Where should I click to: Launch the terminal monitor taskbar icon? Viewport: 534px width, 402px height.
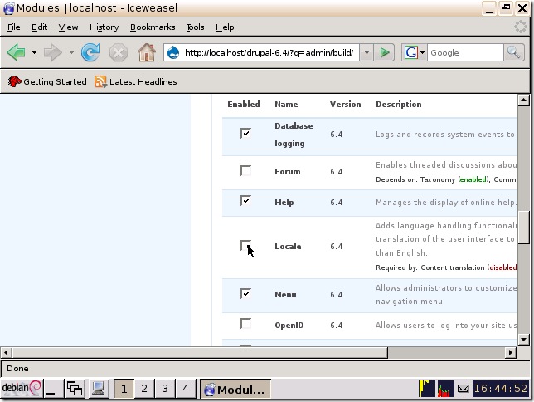point(98,389)
